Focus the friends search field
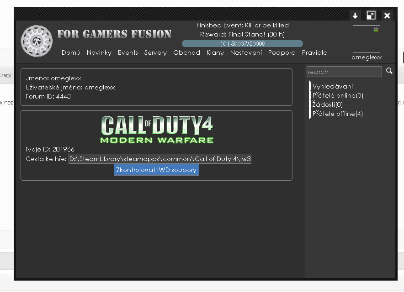Image resolution: width=404 pixels, height=292 pixels. 344,72
